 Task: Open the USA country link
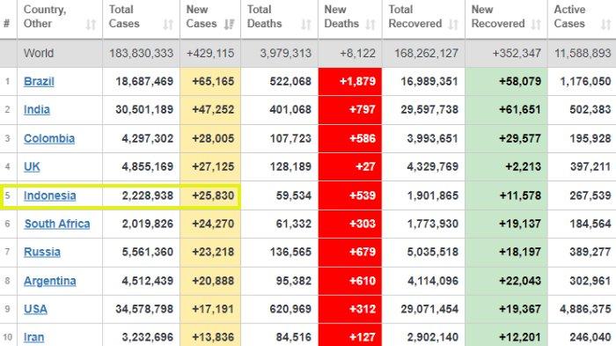(x=35, y=309)
